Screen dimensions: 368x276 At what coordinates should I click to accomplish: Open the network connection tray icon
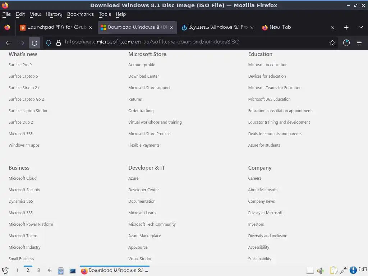click(x=344, y=271)
